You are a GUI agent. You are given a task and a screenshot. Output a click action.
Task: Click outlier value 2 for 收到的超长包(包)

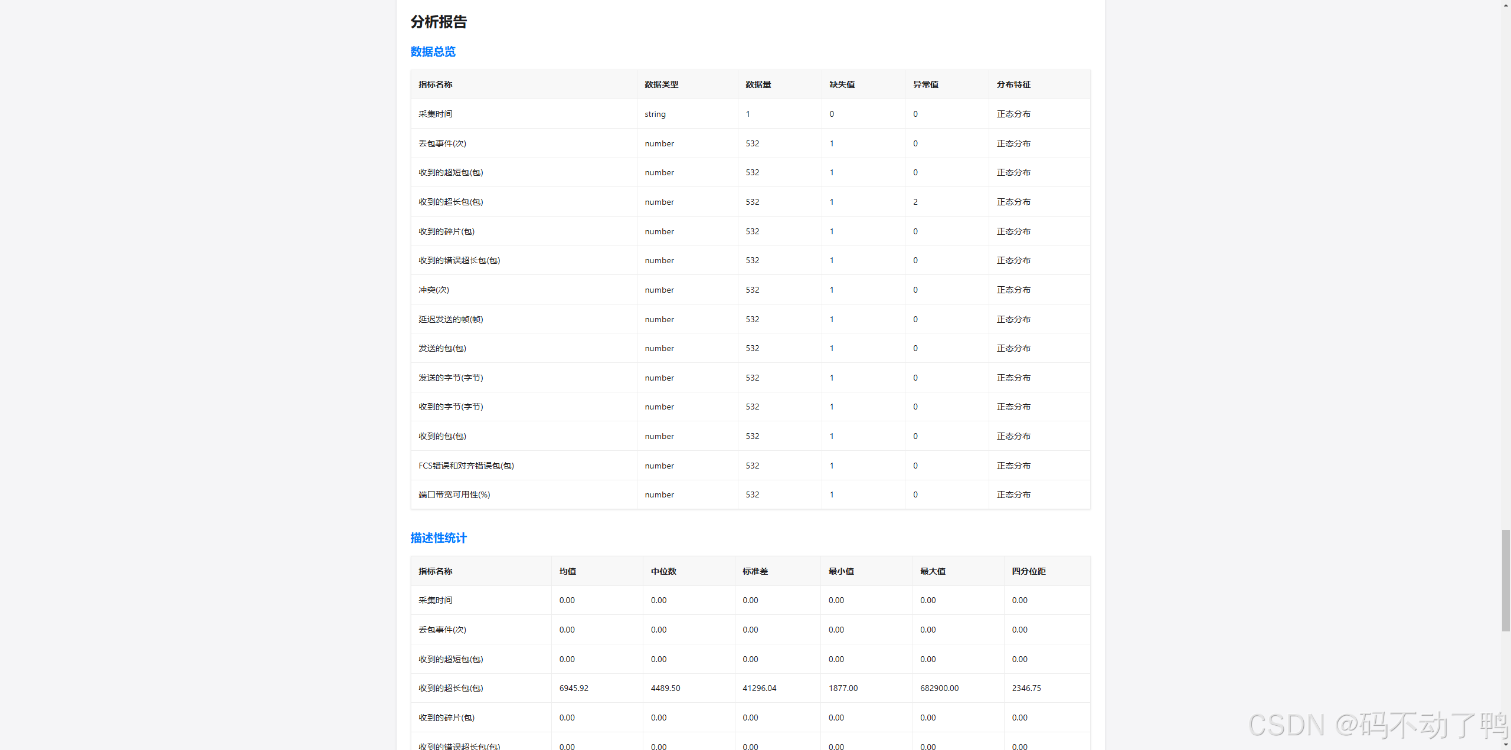[915, 202]
